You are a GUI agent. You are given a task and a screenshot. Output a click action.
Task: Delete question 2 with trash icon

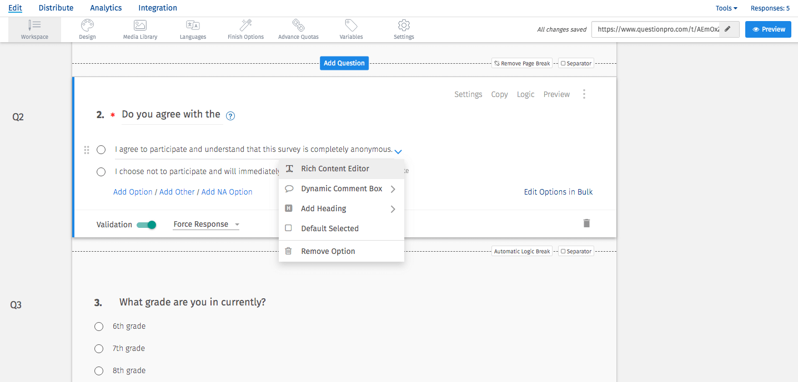[x=586, y=223]
